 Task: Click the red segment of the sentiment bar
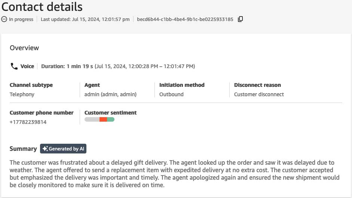coord(103,119)
